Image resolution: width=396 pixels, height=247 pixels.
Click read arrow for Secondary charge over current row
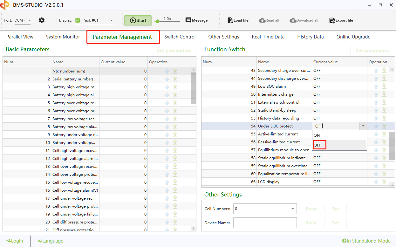(376, 70)
